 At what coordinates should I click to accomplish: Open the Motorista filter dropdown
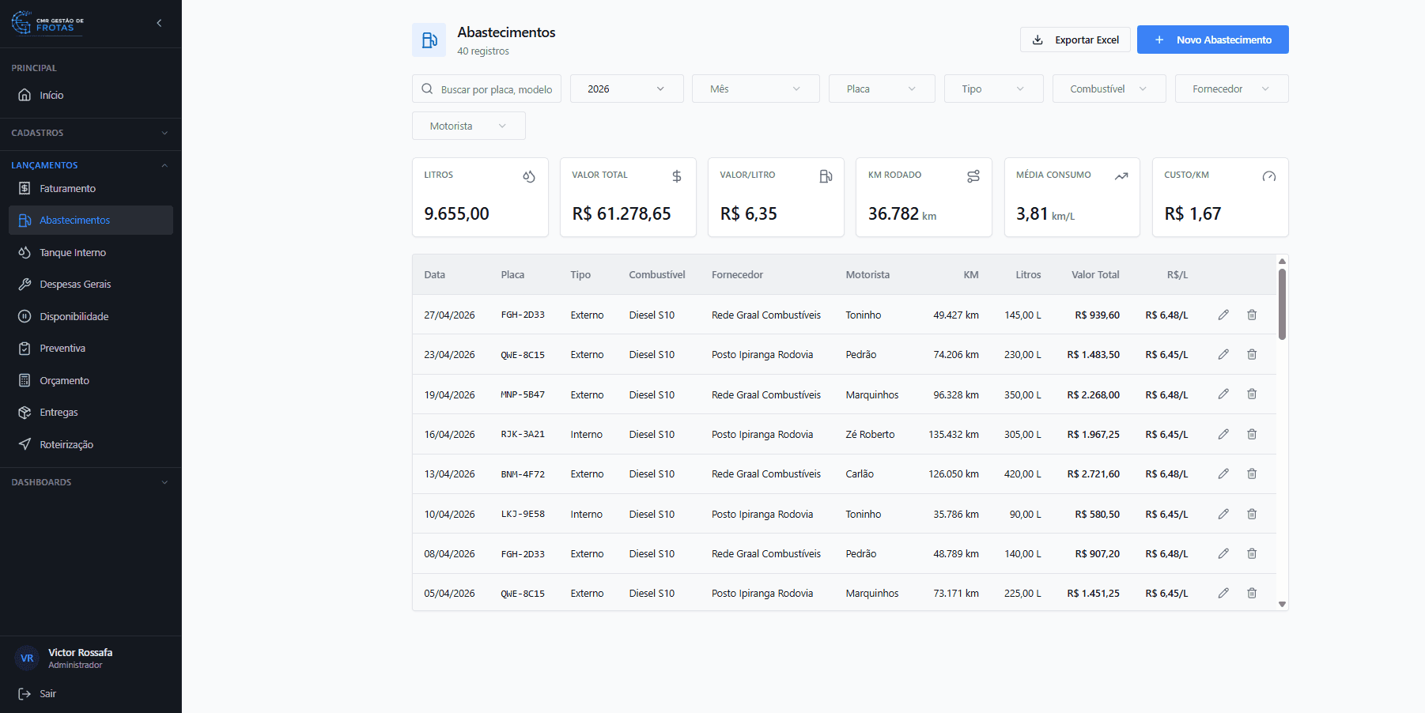point(468,126)
